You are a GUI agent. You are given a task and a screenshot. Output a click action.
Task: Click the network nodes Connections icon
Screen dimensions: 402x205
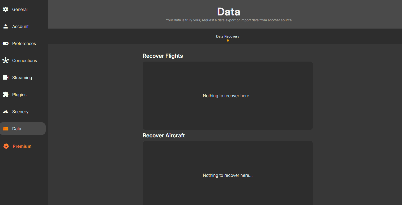coord(6,60)
